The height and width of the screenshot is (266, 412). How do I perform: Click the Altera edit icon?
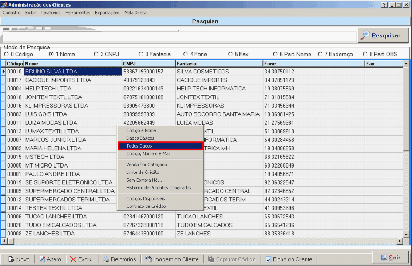click(42, 259)
